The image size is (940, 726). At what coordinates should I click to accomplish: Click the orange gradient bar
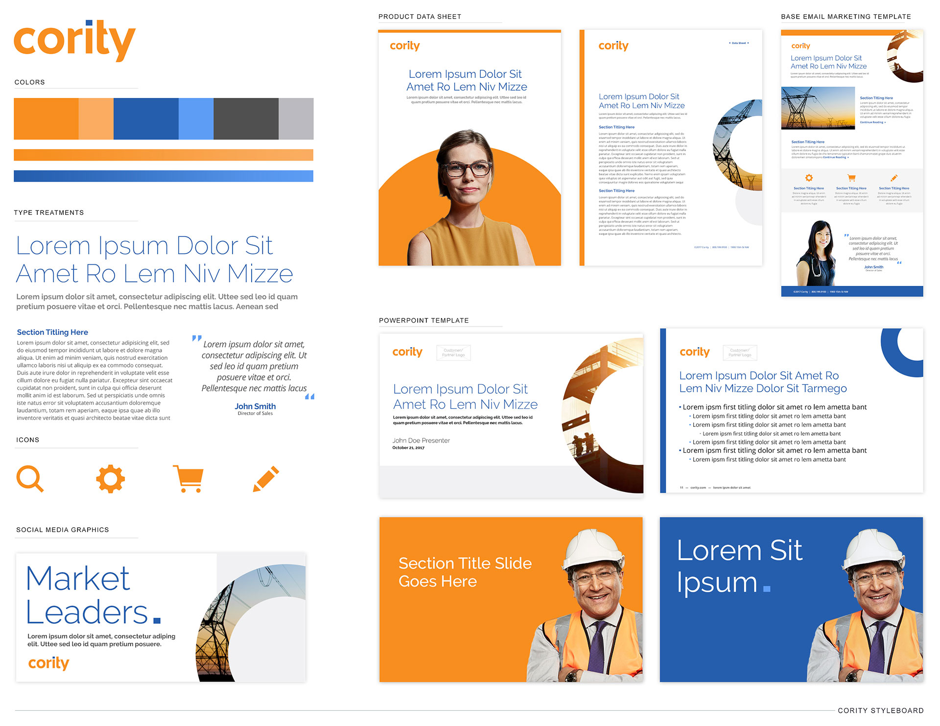[164, 155]
